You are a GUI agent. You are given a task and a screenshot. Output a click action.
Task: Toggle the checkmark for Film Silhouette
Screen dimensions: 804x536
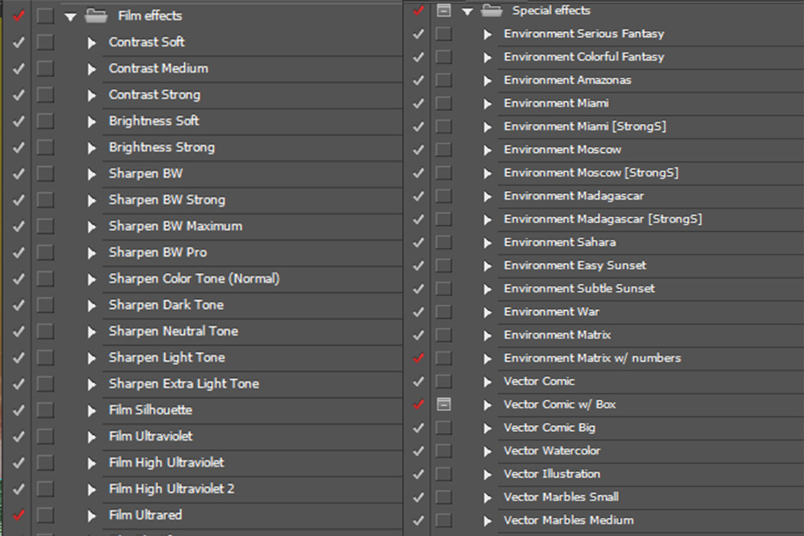pyautogui.click(x=19, y=410)
